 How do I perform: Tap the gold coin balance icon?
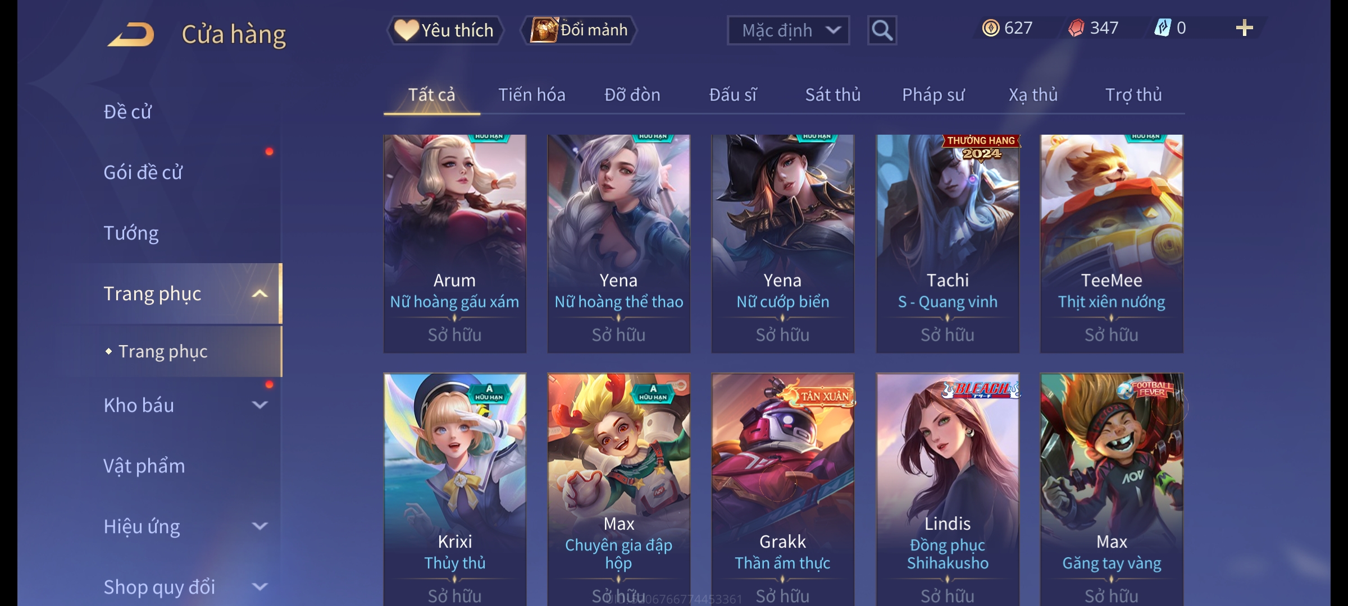click(991, 28)
